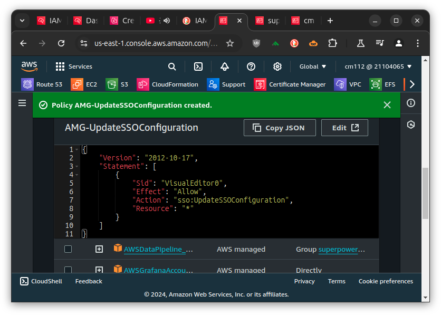Open the Services grid menu

(74, 66)
